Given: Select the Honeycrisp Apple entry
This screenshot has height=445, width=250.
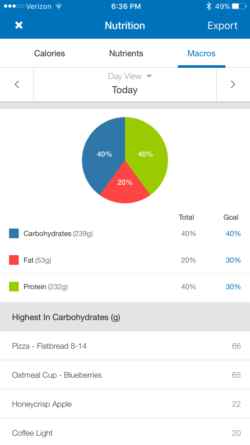Looking at the screenshot, I should pyautogui.click(x=125, y=404).
